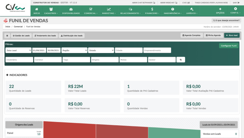The width and height of the screenshot is (244, 138).
Task: Open Opções plus icon
Action: [220, 9]
